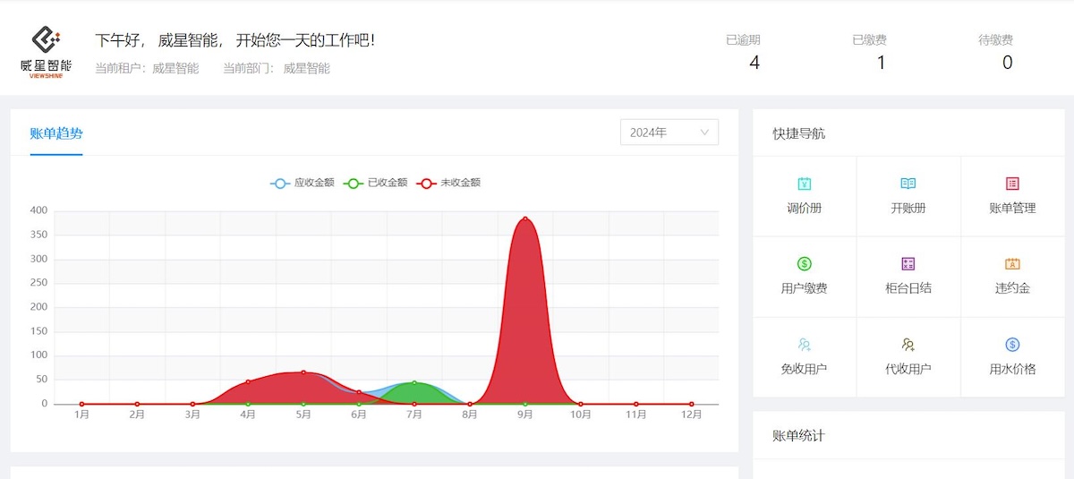Click the 当前租户:威星智能 text

point(147,68)
